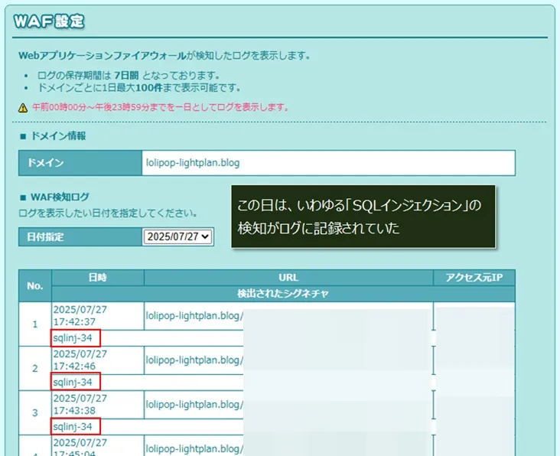Click row number 3 cell

pos(35,413)
